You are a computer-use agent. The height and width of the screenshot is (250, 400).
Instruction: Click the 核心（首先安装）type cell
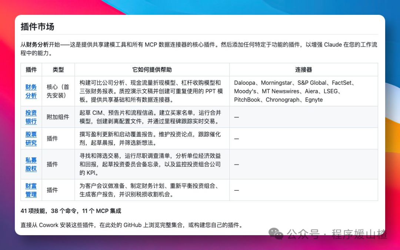pos(58,91)
